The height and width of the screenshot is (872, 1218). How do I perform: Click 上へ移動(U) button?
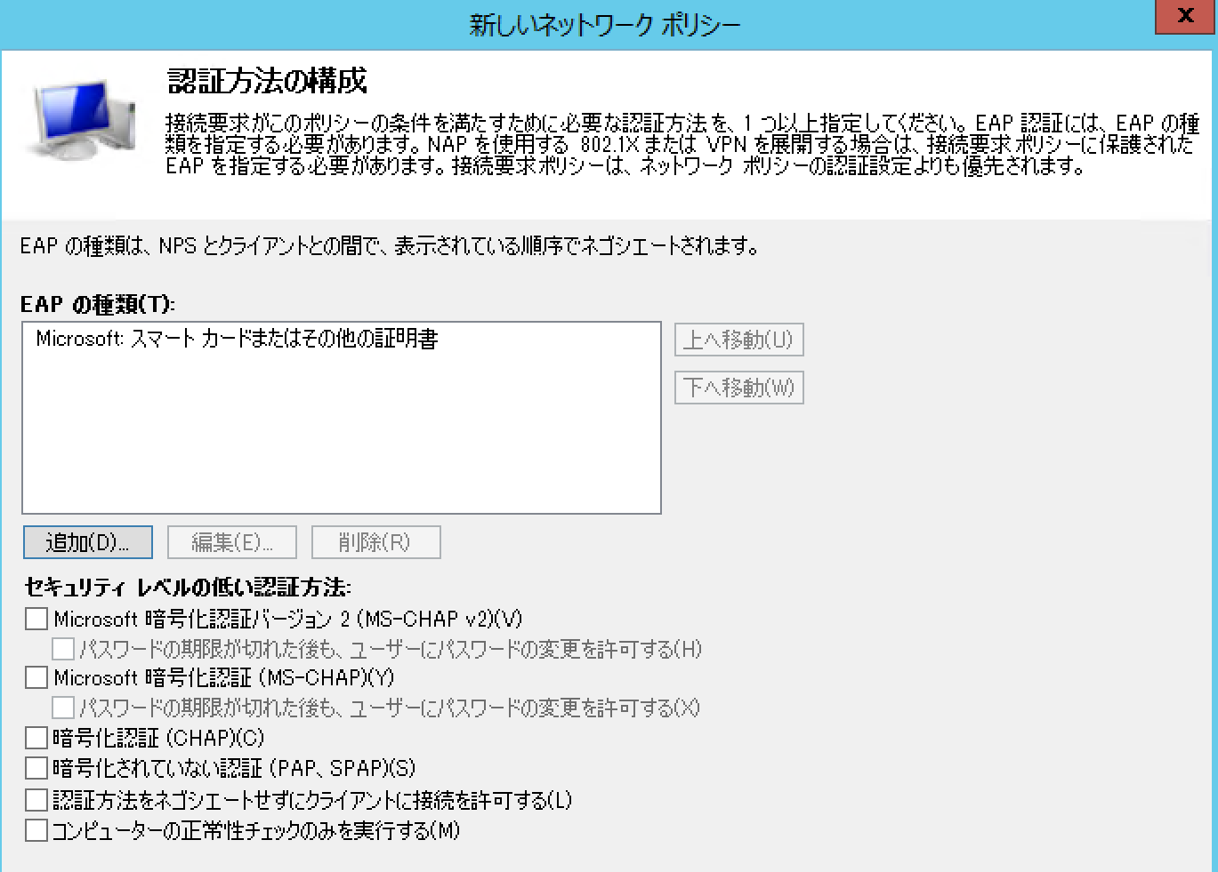738,340
